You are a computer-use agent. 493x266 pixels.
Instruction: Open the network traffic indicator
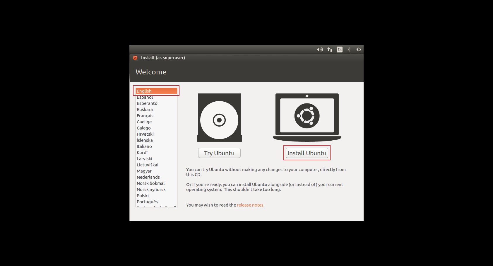330,50
